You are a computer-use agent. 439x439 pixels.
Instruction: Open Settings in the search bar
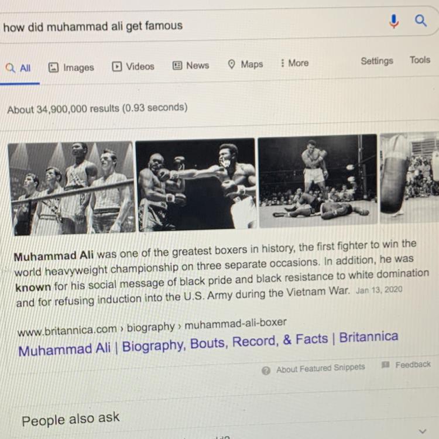pos(377,61)
